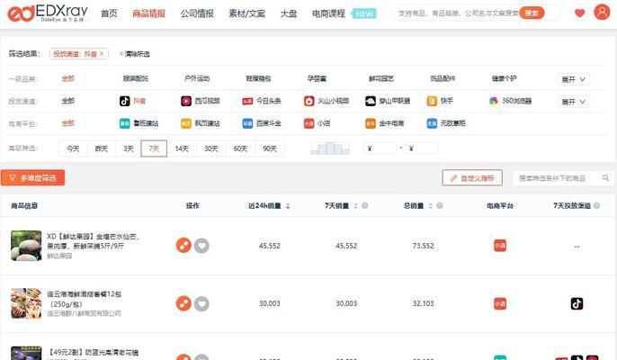Favorite the XD 金煌芒 product with heart
The image size is (617, 360).
(201, 246)
